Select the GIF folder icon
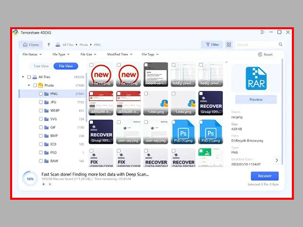This screenshot has width=303, height=227. 46,128
